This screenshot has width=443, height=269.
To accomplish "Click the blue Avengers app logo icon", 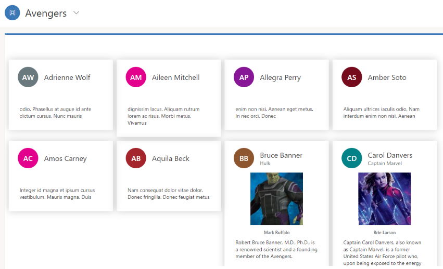I will pyautogui.click(x=12, y=12).
